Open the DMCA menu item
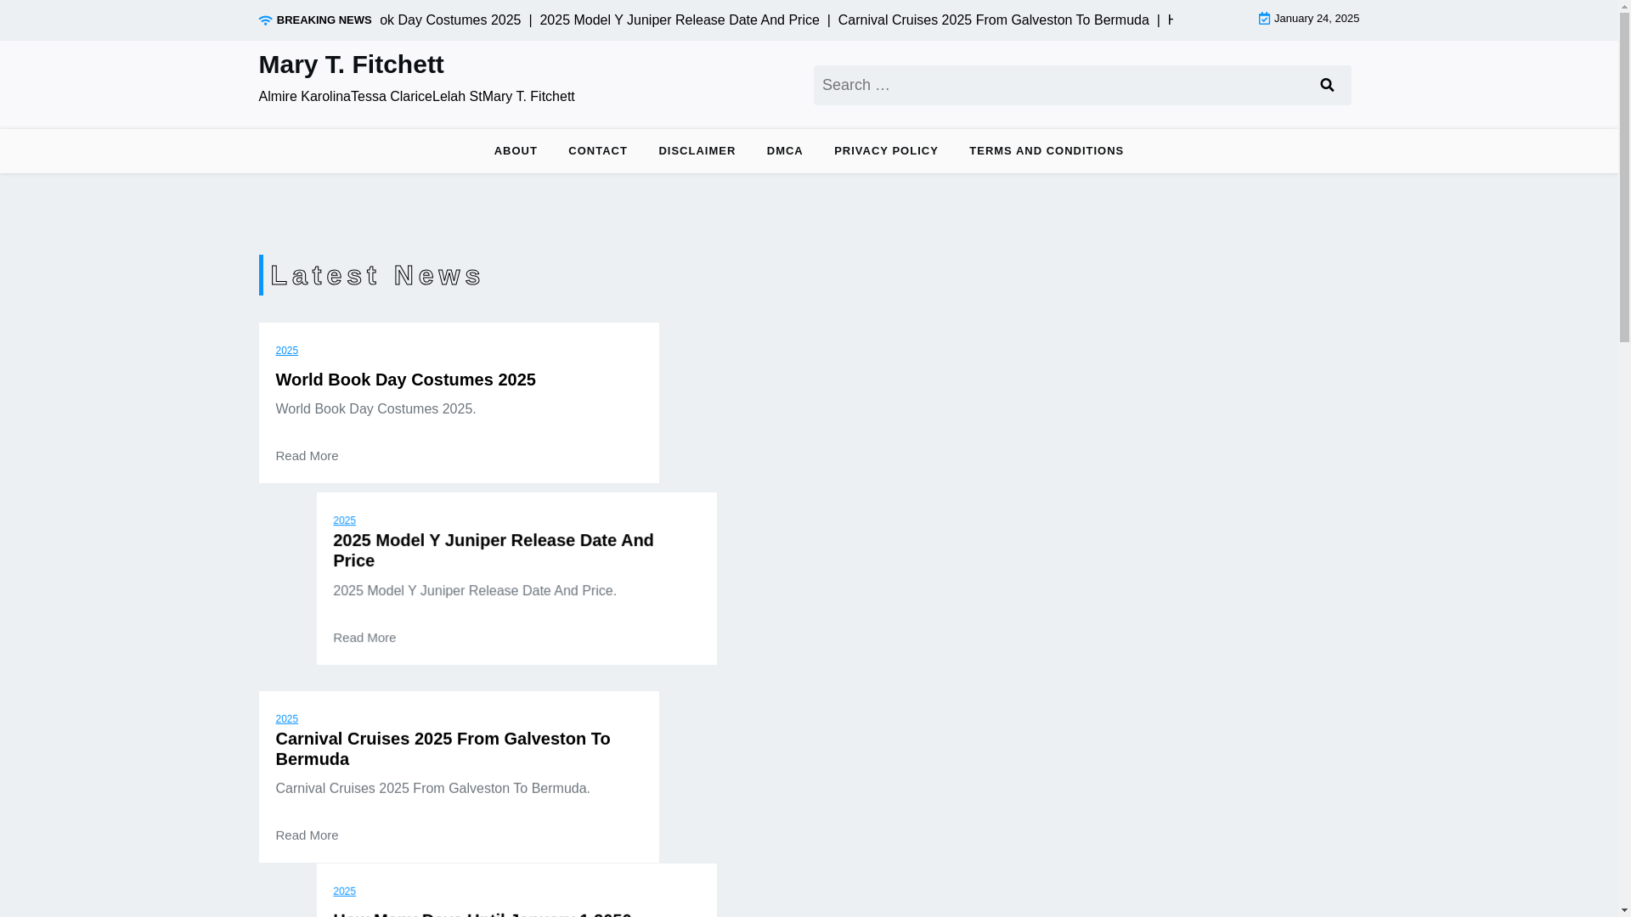1631x917 pixels. (x=785, y=151)
